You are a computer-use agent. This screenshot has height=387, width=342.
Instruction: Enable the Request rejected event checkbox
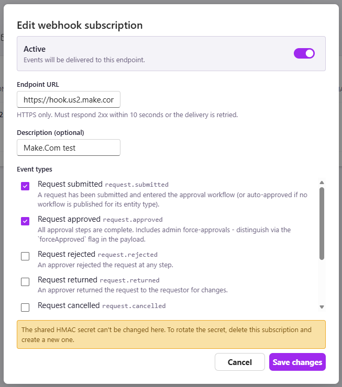pos(25,256)
